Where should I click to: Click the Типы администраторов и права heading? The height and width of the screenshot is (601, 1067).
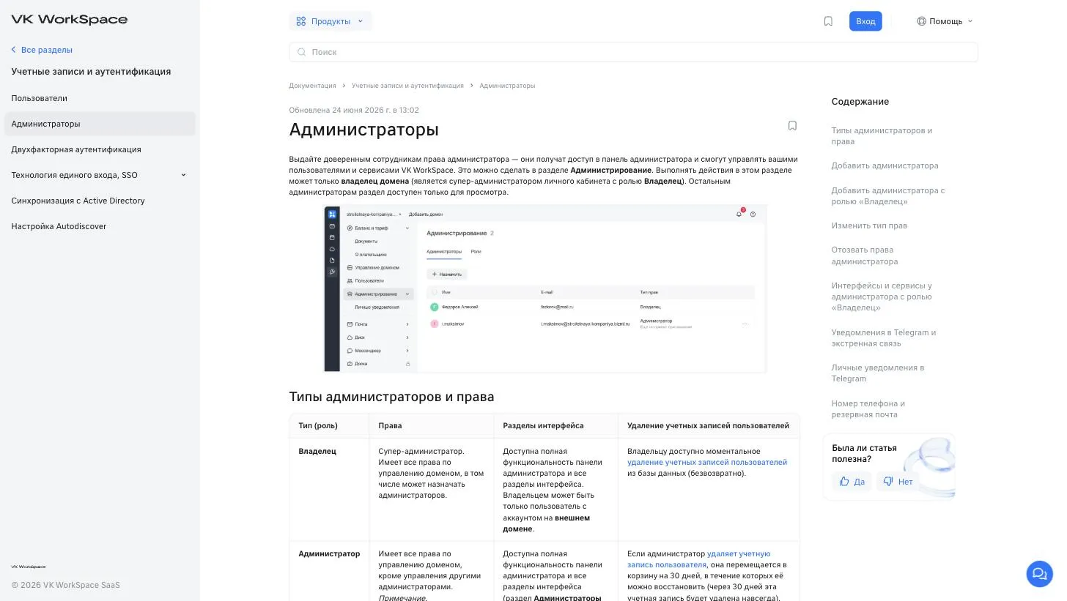[391, 397]
